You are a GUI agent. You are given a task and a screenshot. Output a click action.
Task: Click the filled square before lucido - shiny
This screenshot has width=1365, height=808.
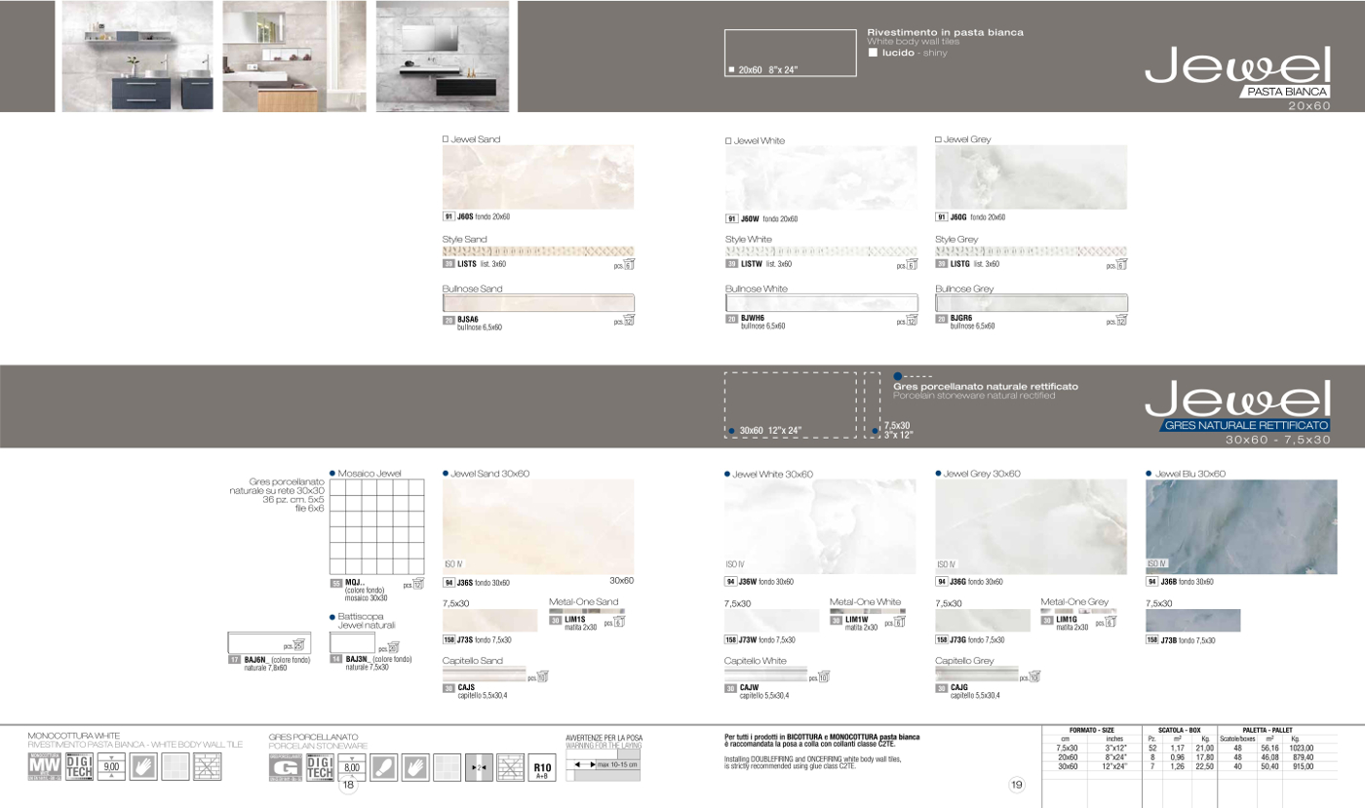[x=874, y=53]
